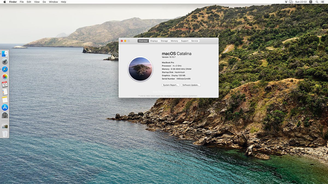
Task: Open the displays mirroring menu bar icon
Action: click(291, 2)
